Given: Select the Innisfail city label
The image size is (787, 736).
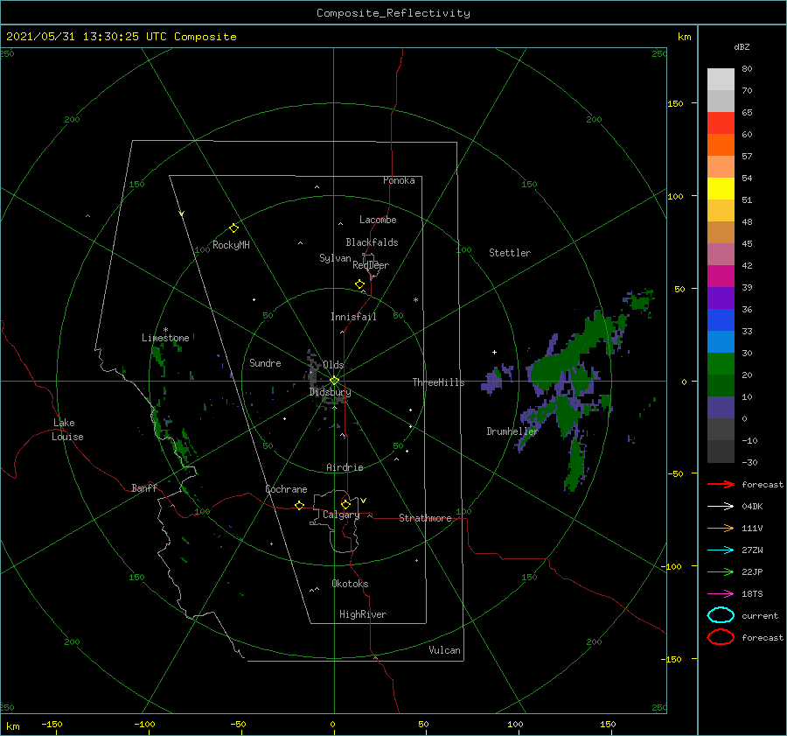Looking at the screenshot, I should [x=353, y=317].
